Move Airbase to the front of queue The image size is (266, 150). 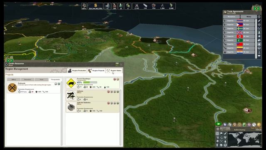[x=118, y=92]
